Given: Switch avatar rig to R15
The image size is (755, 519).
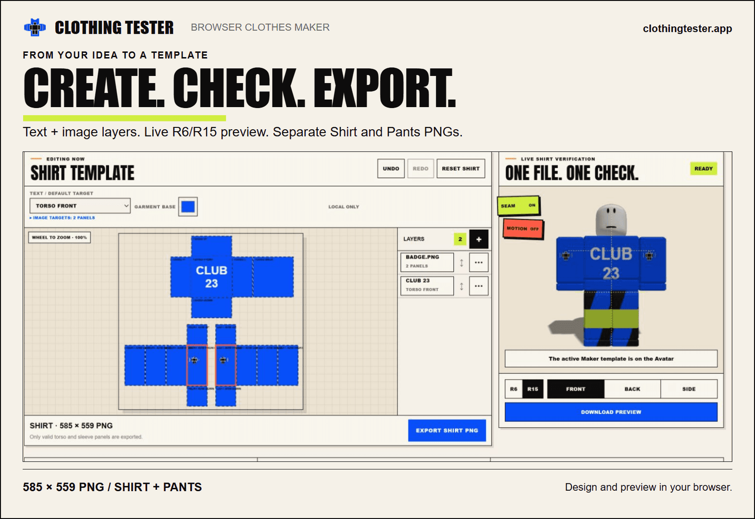Looking at the screenshot, I should 532,389.
